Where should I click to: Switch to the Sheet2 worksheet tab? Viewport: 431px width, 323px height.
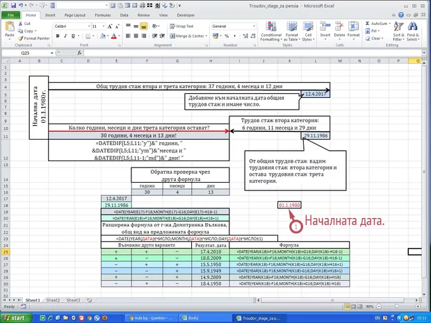pyautogui.click(x=53, y=299)
